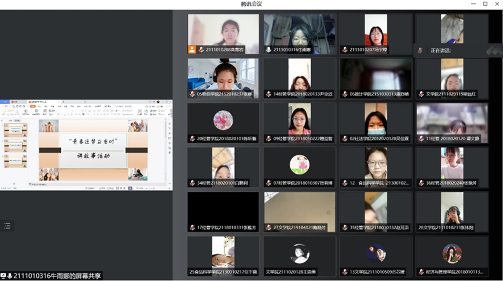Click the Tencent Meeting logo on speaking bar

tap(494, 50)
